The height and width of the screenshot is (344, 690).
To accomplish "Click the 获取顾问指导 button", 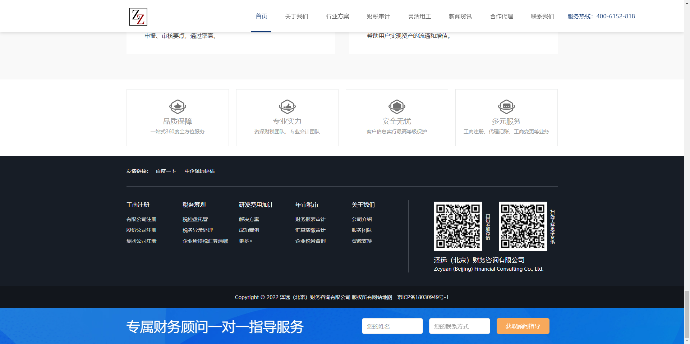I will point(523,326).
